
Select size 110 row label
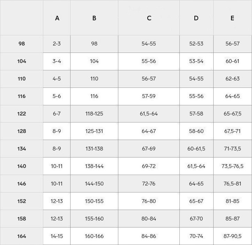pos(22,79)
